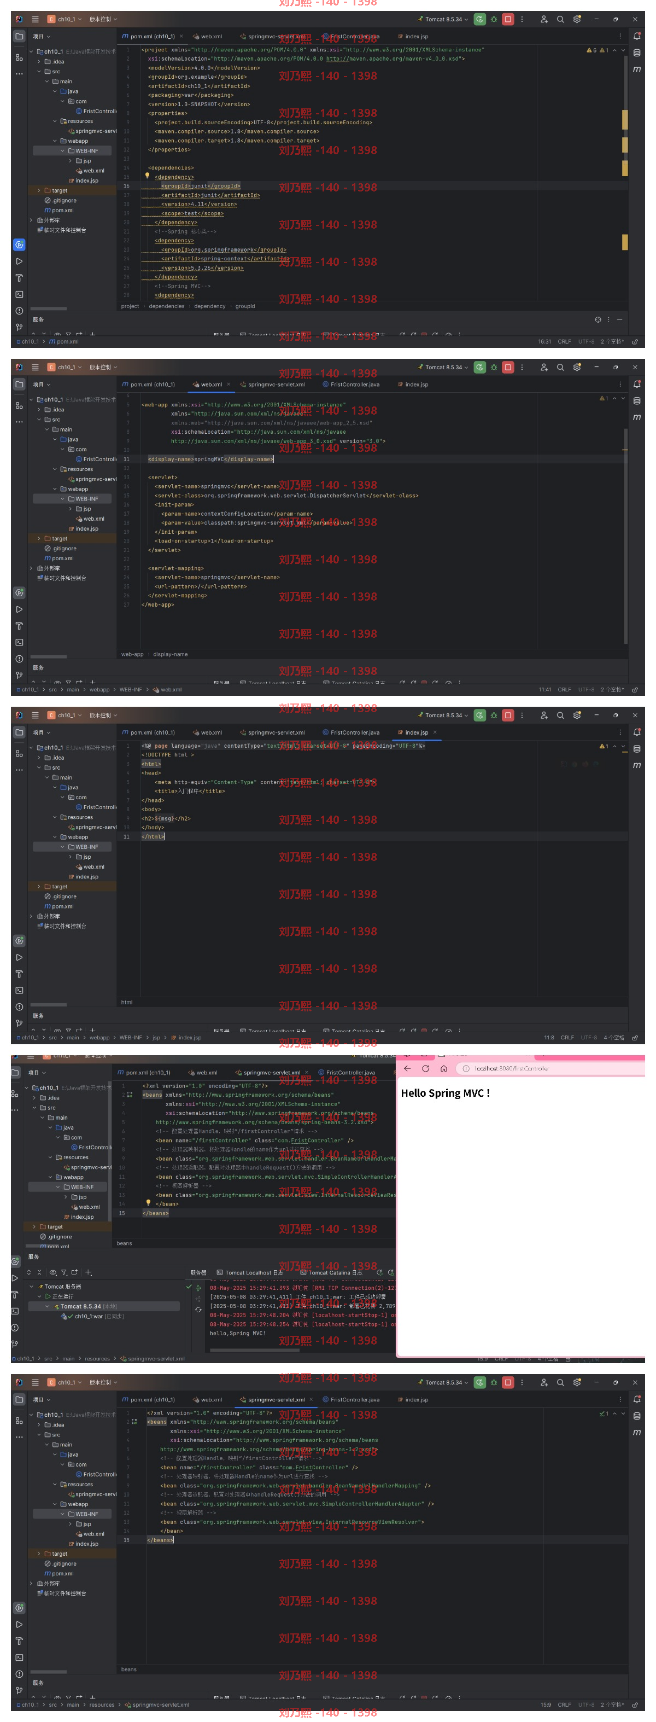Click the plus add-service icon in the Services toolbar
The height and width of the screenshot is (1722, 656).
88,1272
